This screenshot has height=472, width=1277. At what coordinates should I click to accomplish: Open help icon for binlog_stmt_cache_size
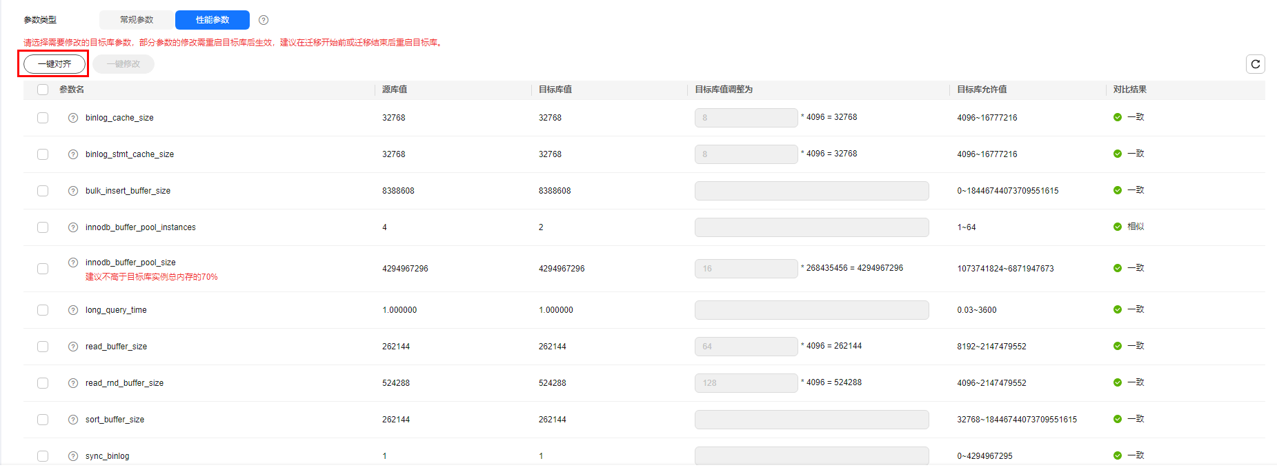point(73,154)
